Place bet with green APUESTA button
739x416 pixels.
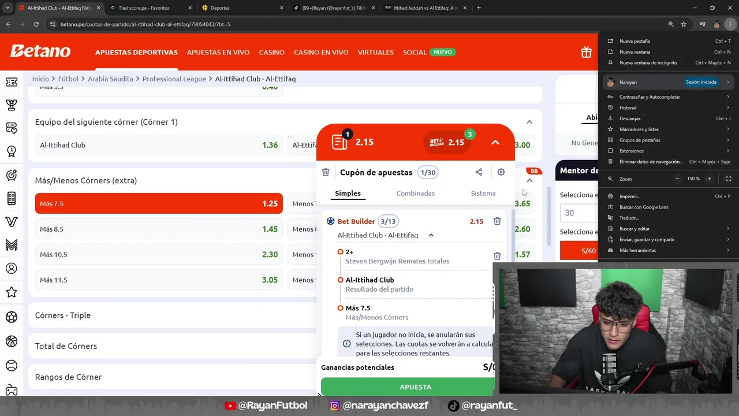tap(408, 387)
